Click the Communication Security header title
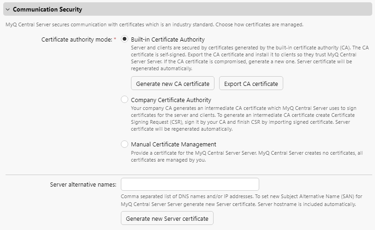Viewport: 375px width, 230px height. pyautogui.click(x=47, y=9)
